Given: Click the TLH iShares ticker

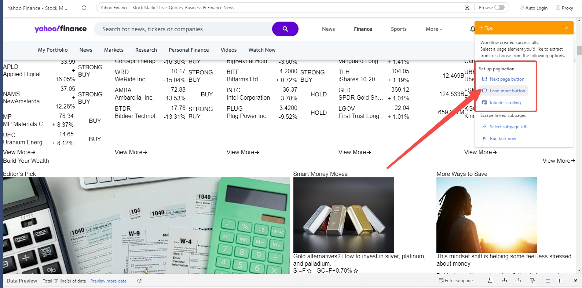Looking at the screenshot, I should click(x=344, y=72).
